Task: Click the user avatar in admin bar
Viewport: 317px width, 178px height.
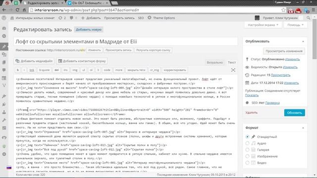Action: 257,18
